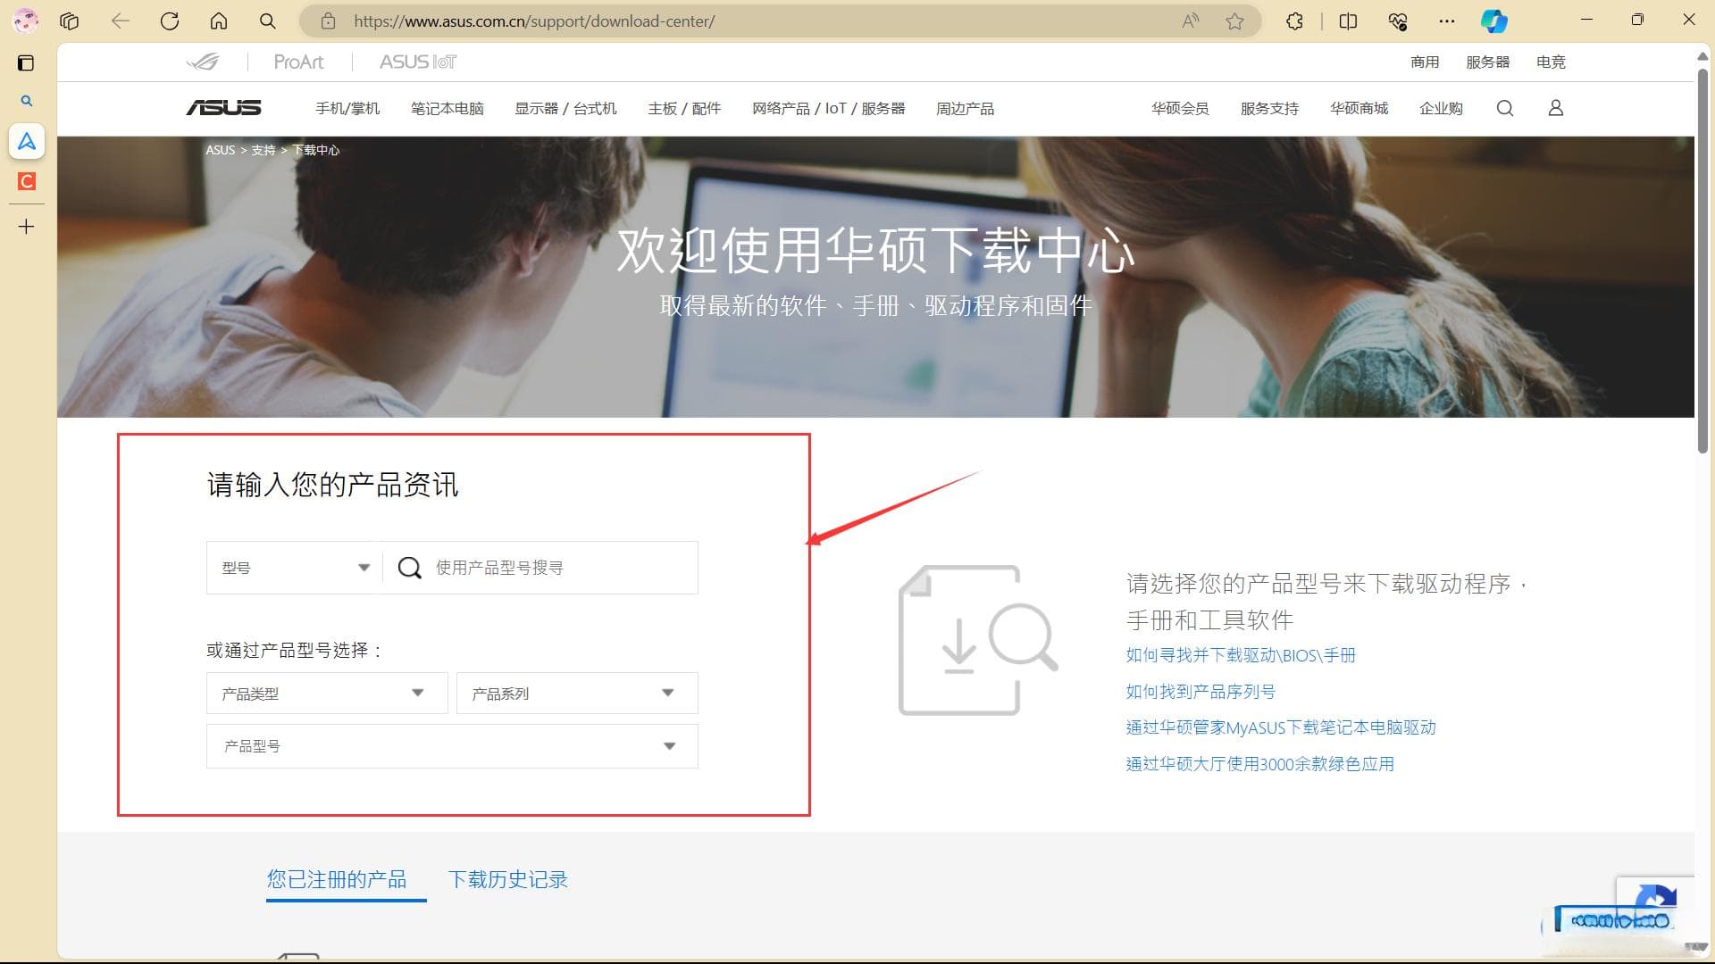View site info via lock icon
Image resolution: width=1715 pixels, height=964 pixels.
click(x=328, y=21)
